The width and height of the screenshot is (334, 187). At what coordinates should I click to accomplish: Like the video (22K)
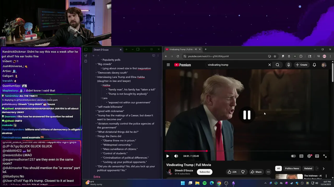coord(232,172)
